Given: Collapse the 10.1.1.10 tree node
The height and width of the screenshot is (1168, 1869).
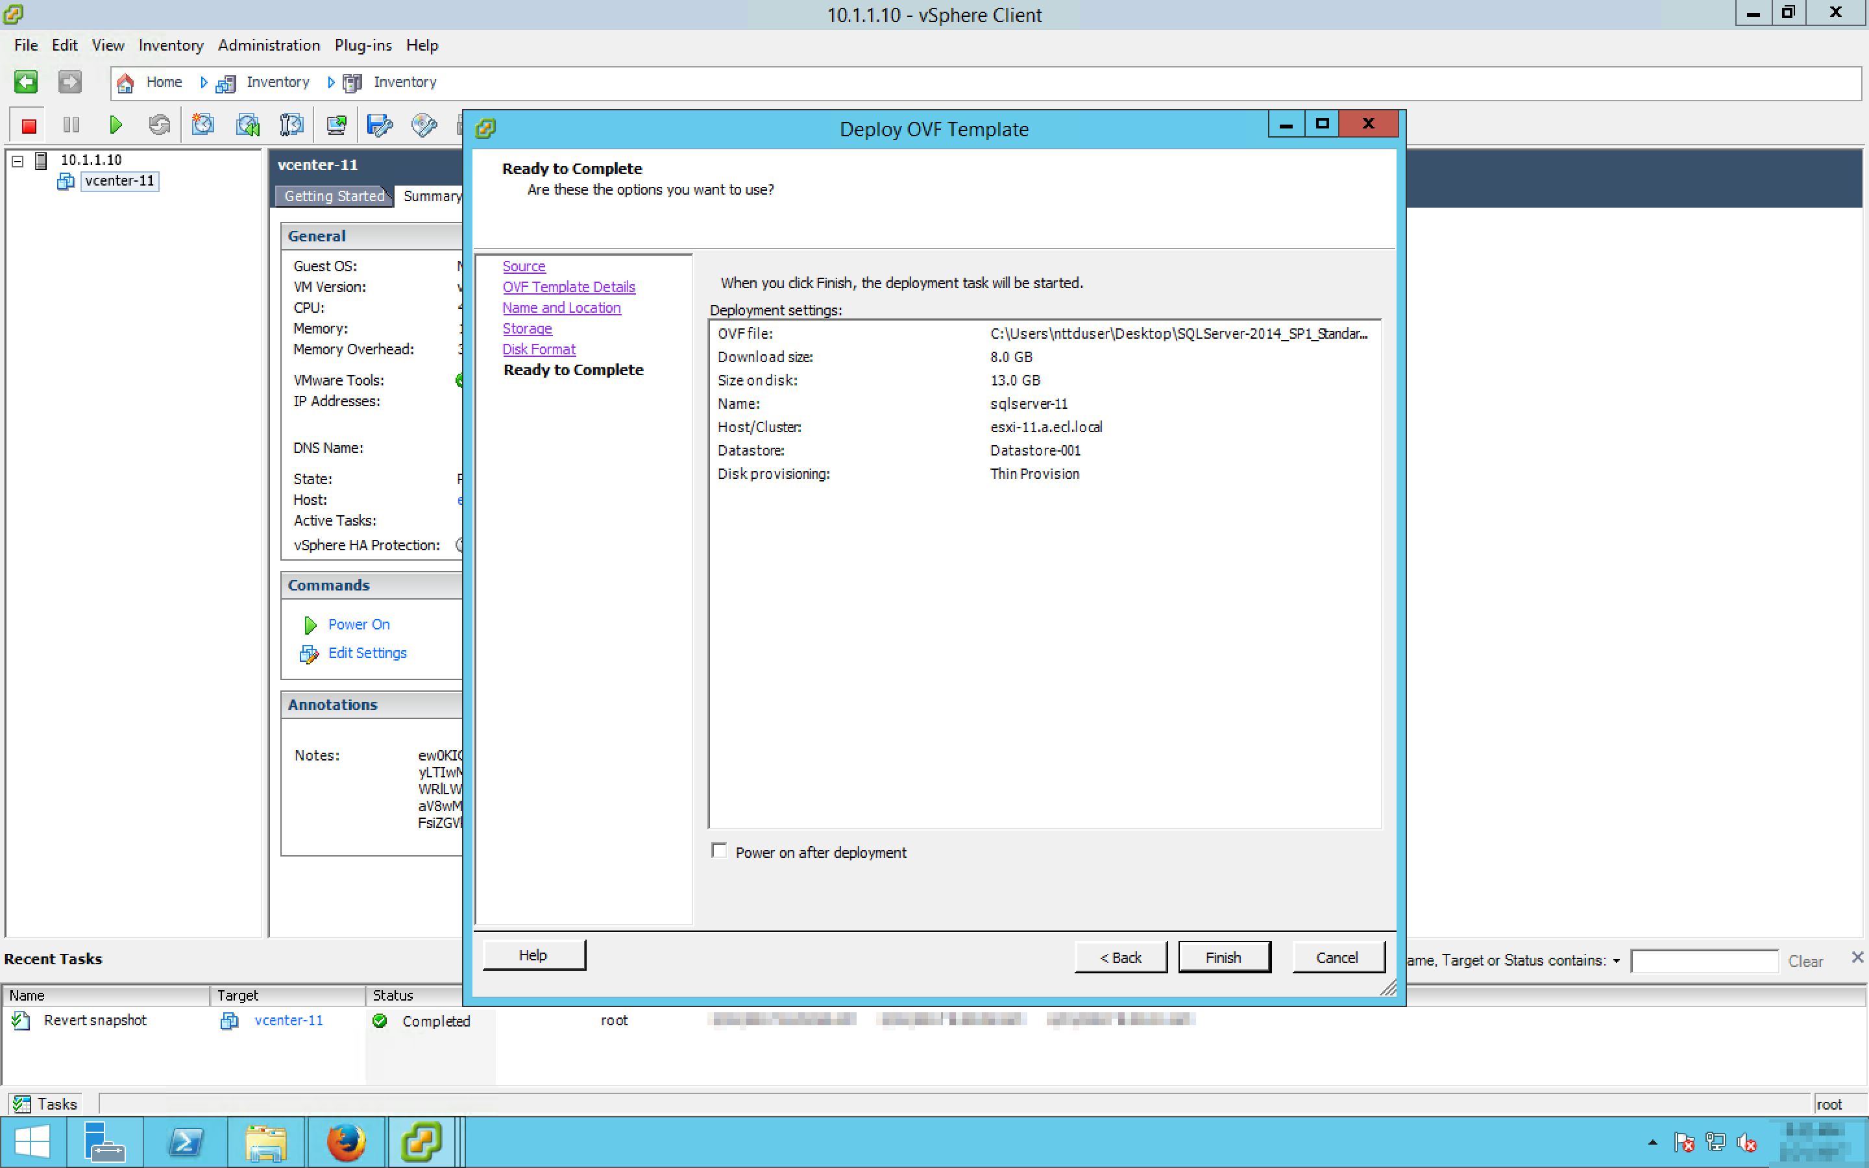Looking at the screenshot, I should tap(18, 161).
